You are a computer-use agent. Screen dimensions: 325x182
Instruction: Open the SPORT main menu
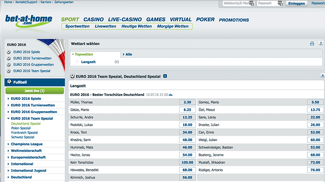click(x=70, y=19)
